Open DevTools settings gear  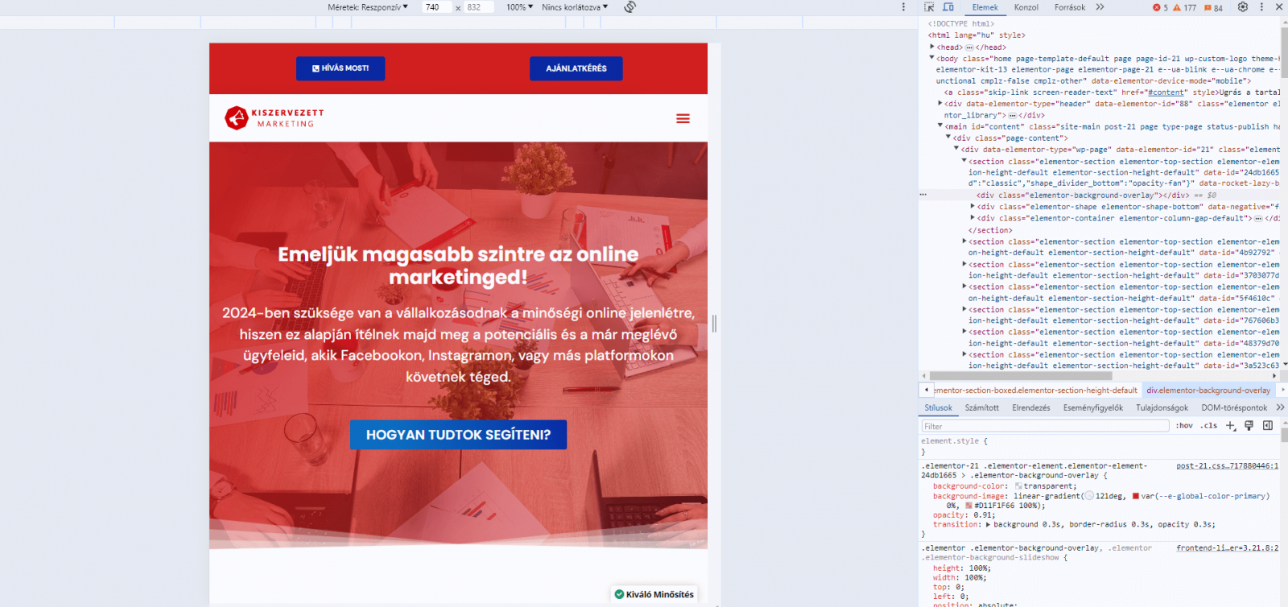point(1243,7)
